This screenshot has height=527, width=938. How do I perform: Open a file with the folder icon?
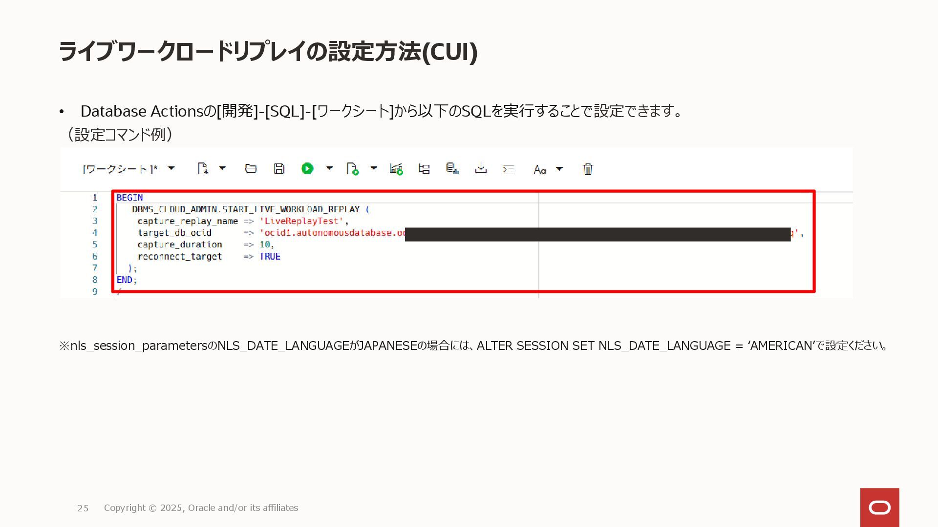click(251, 169)
